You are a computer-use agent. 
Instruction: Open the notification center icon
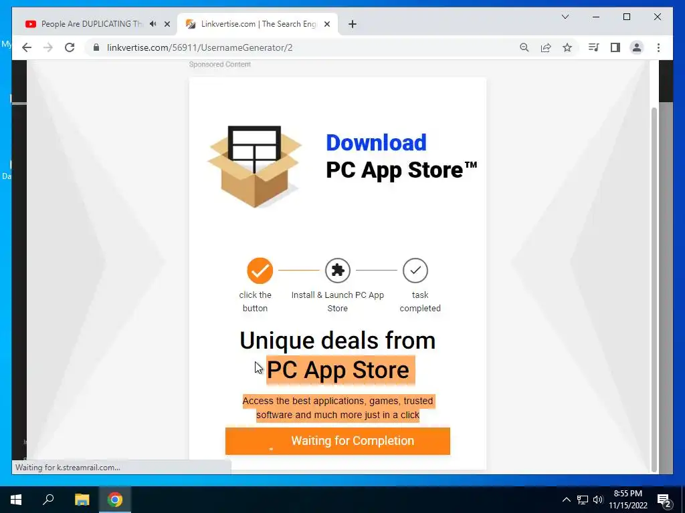tap(664, 500)
